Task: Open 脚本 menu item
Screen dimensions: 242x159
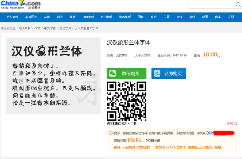Action: pyautogui.click(x=218, y=17)
